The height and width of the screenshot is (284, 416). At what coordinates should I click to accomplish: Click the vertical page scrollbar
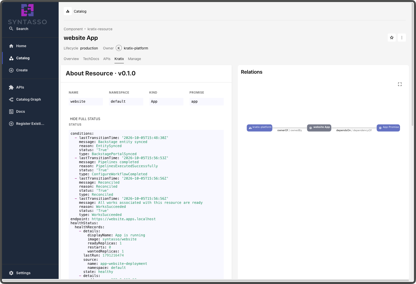click(412, 64)
